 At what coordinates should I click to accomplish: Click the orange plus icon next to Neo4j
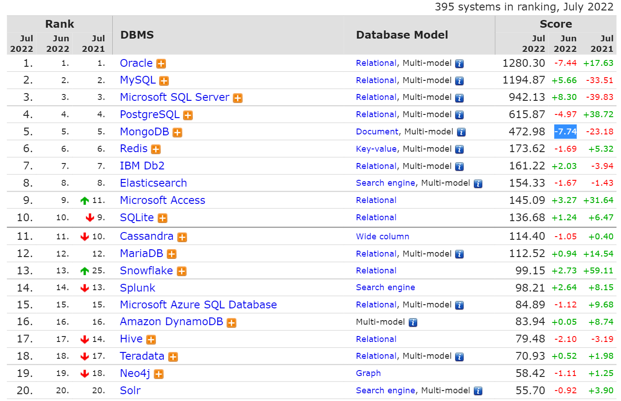click(x=159, y=374)
